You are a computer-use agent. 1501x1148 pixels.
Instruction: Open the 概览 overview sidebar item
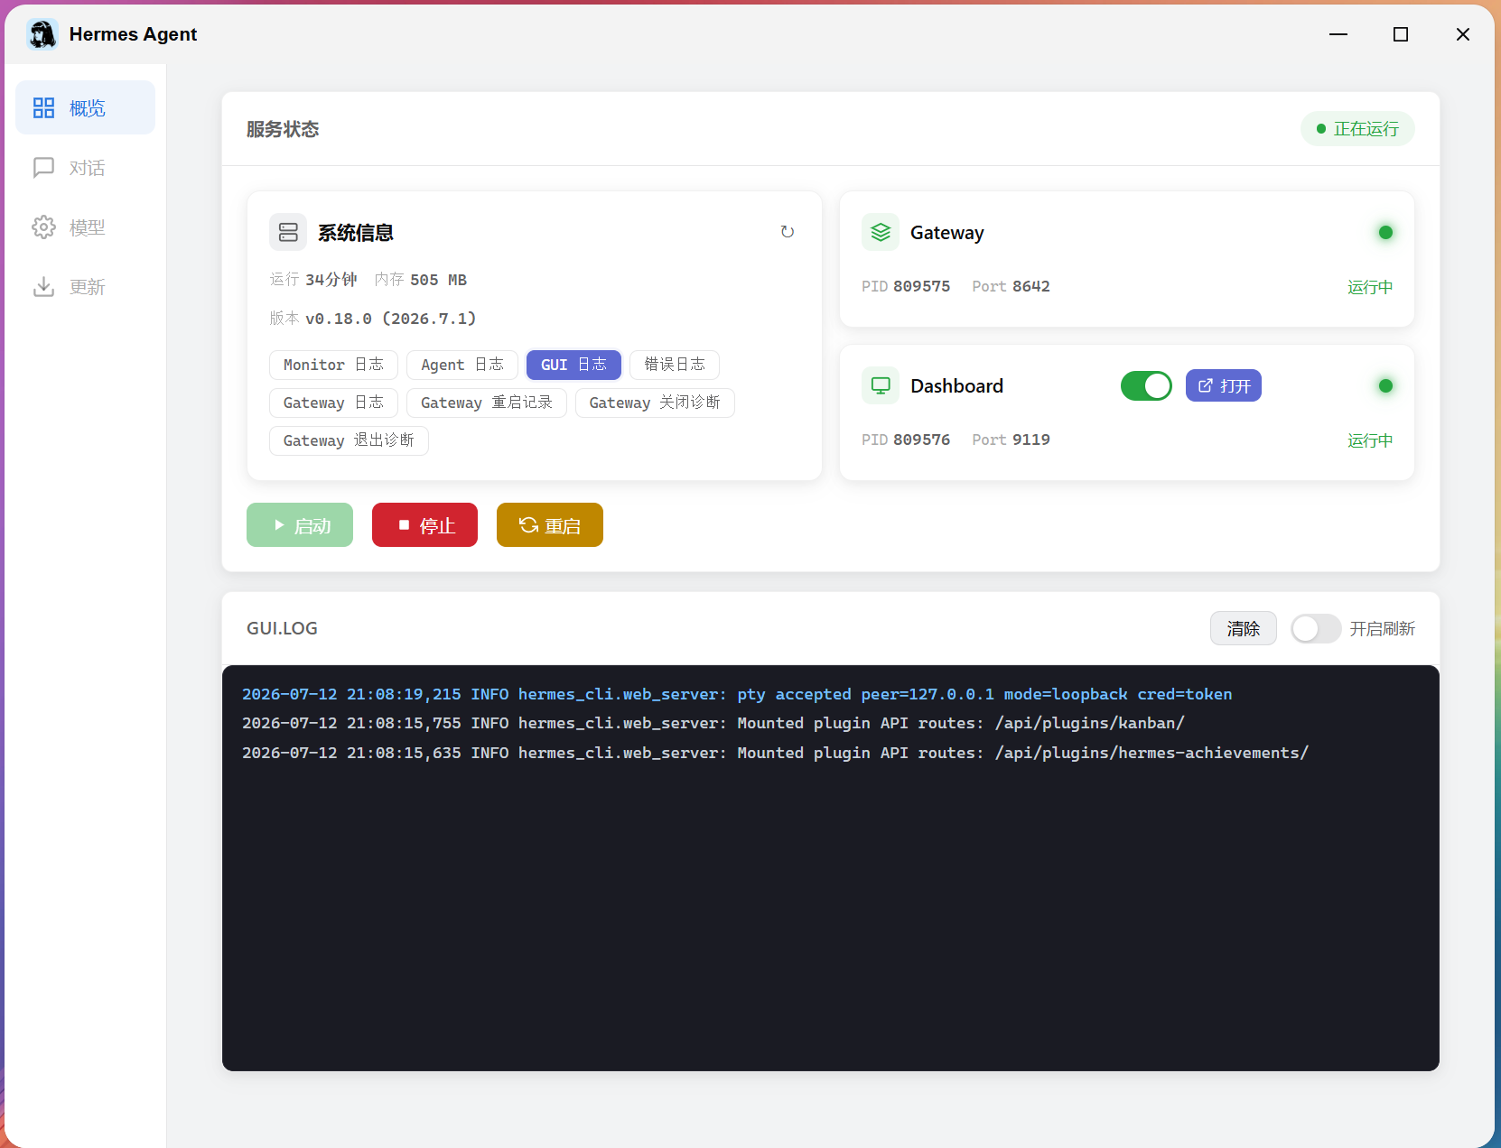pos(85,108)
